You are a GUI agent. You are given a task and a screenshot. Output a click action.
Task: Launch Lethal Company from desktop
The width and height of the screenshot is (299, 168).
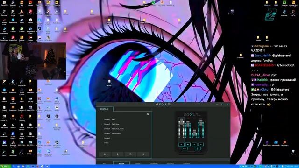tap(22, 118)
